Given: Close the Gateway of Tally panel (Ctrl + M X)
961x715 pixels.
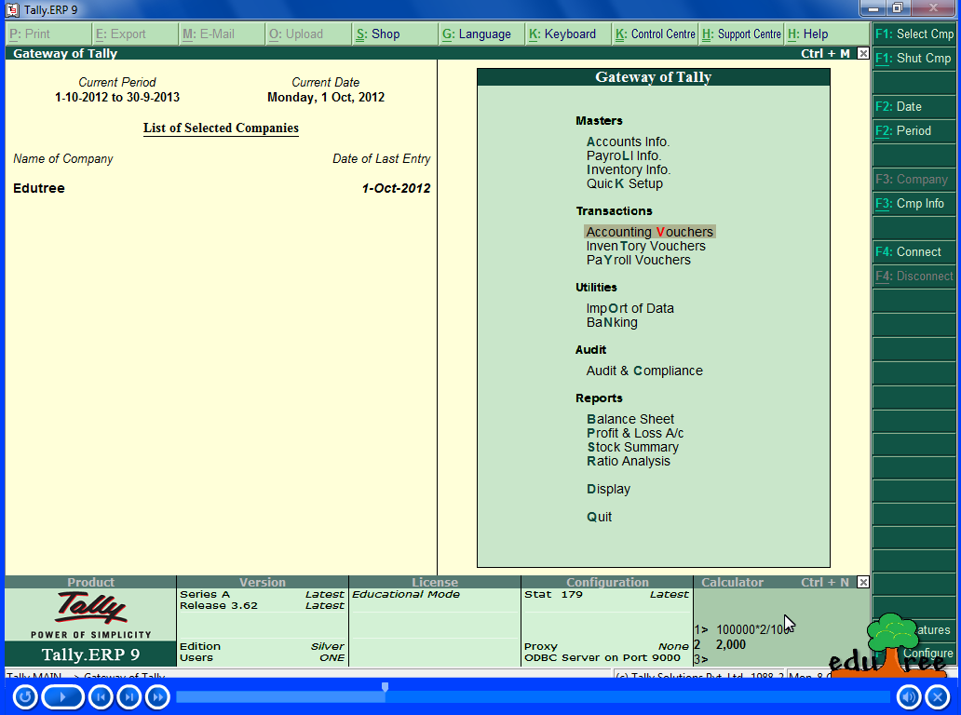Looking at the screenshot, I should (x=863, y=53).
